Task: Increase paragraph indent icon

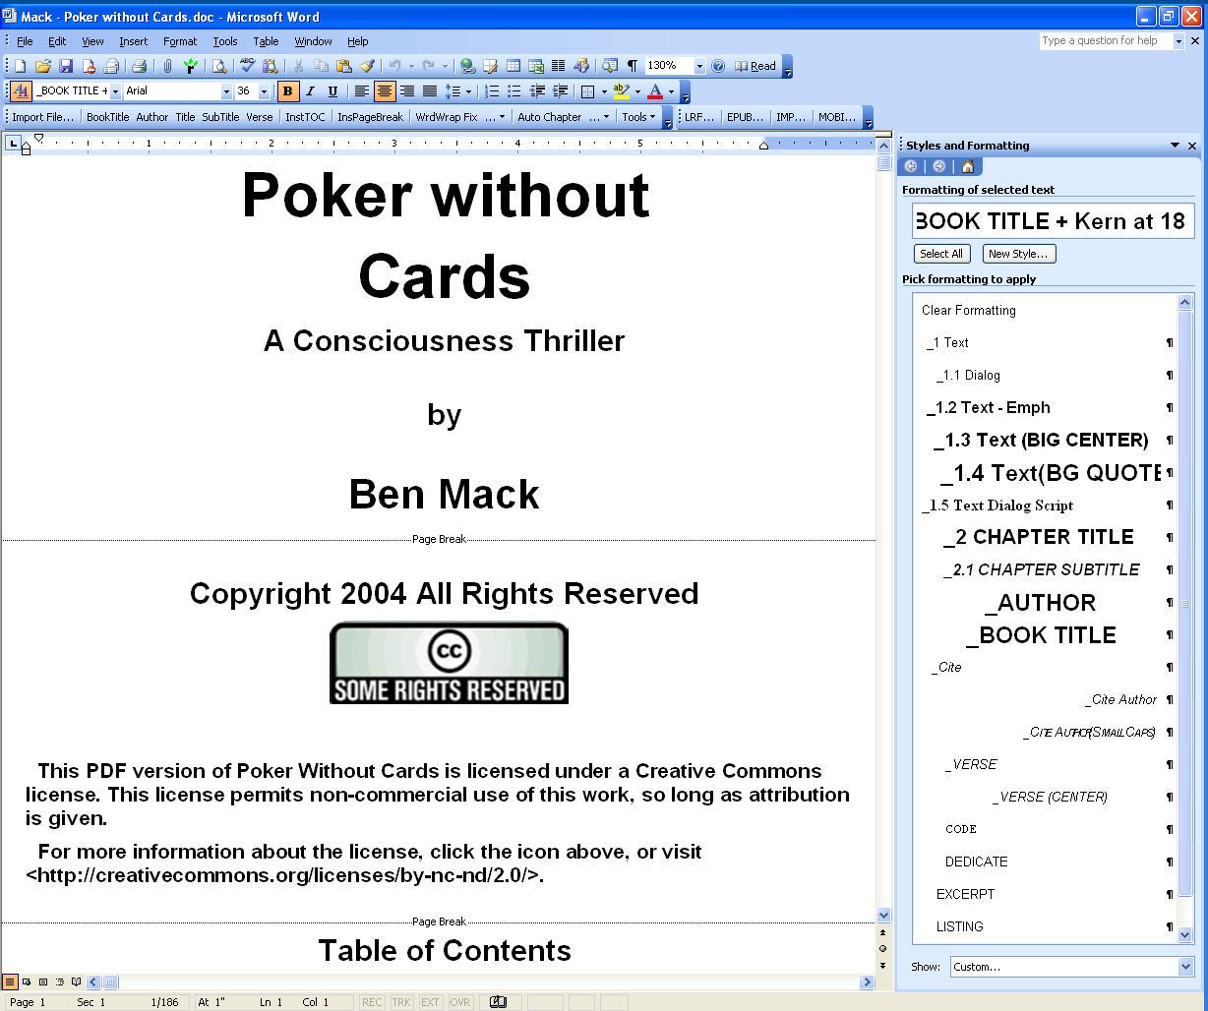Action: (x=560, y=91)
